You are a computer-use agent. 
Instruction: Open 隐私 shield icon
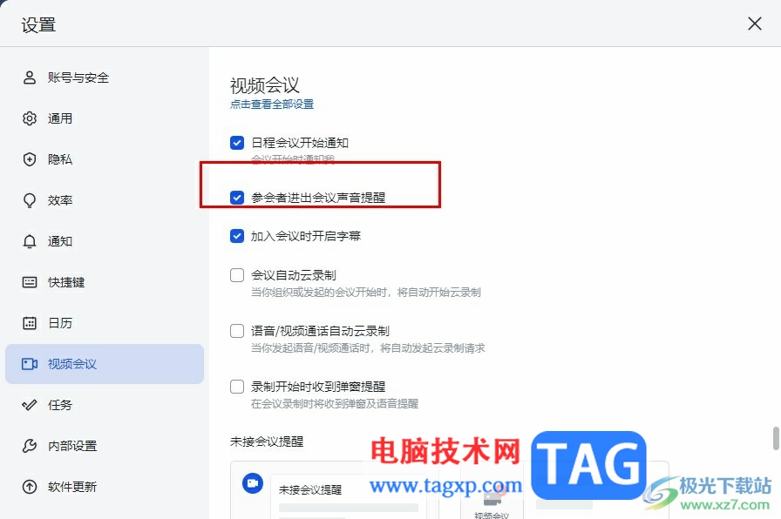pyautogui.click(x=30, y=159)
